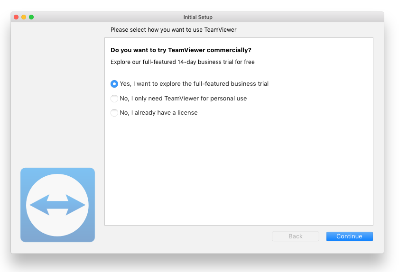Minimize the Initial Setup window
Viewport: 399px width, 272px height.
[24, 17]
